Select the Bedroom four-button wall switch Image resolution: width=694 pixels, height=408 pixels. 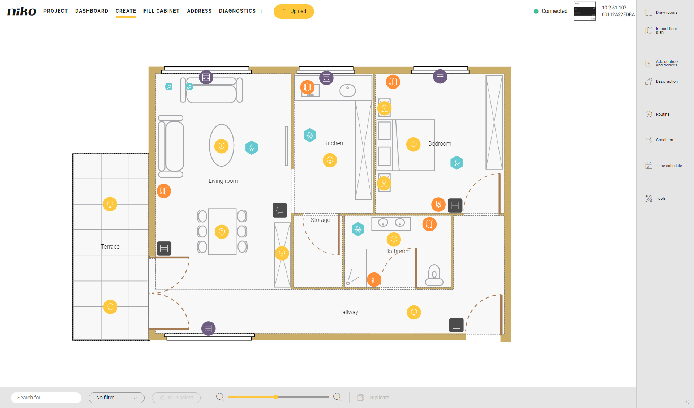(455, 206)
